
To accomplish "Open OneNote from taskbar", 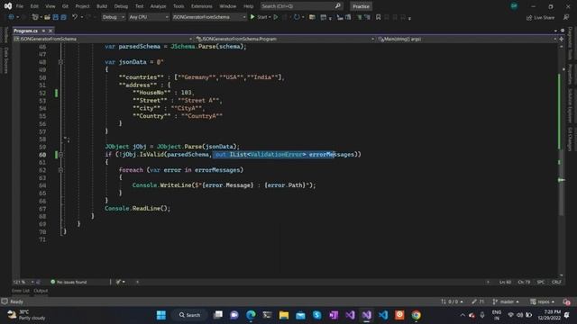I will coord(334,315).
